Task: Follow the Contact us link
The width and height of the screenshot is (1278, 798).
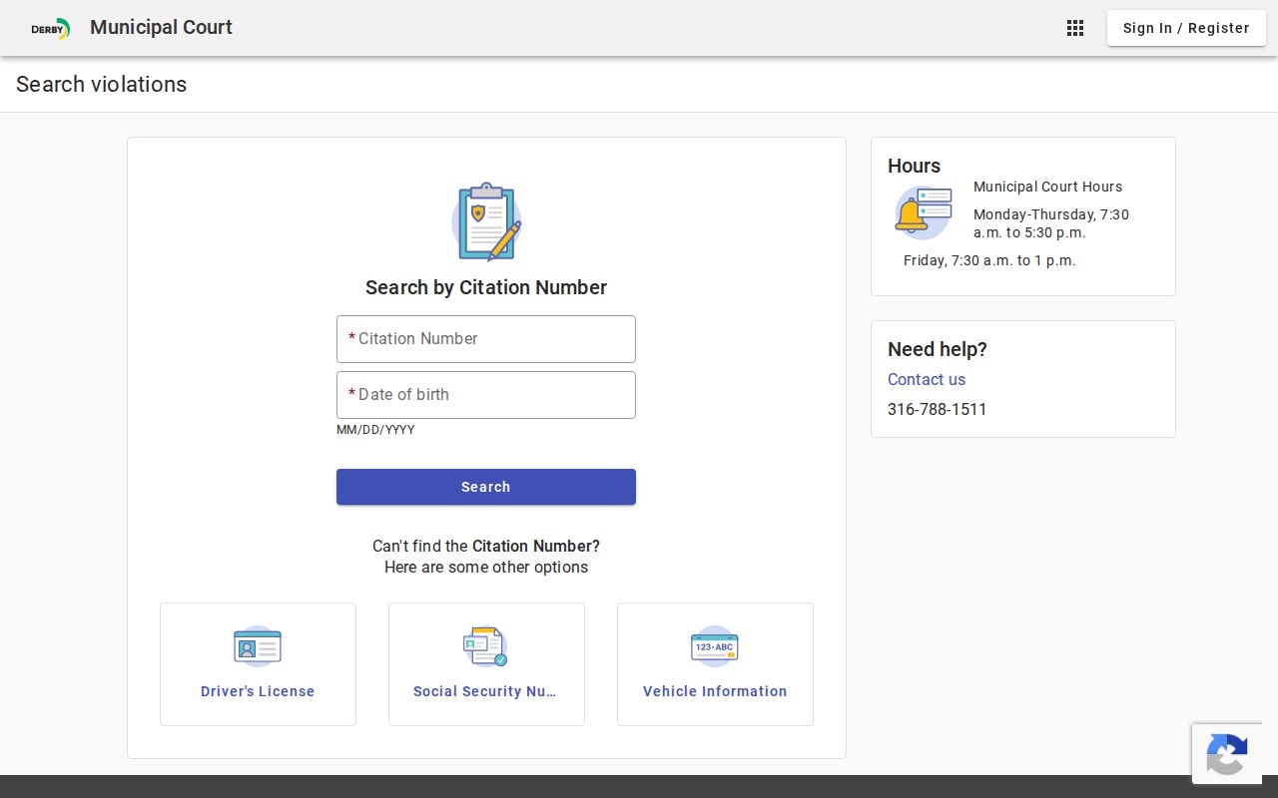Action: click(927, 379)
